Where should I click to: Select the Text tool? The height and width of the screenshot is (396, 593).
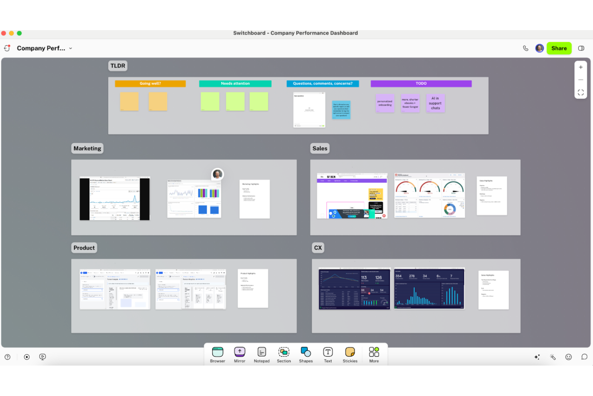pos(328,355)
